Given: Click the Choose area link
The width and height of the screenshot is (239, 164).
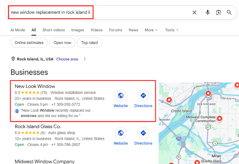Looking at the screenshot, I should coord(67,59).
